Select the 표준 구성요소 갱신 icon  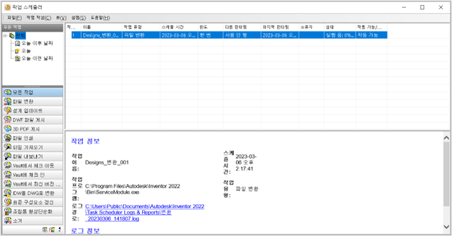pos(8,202)
